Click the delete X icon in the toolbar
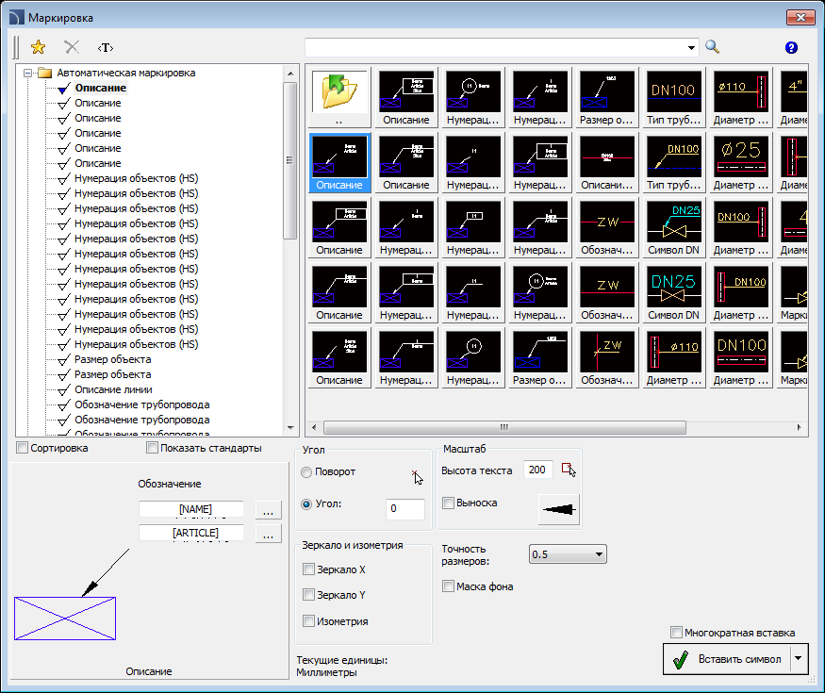825x693 pixels. (x=72, y=47)
